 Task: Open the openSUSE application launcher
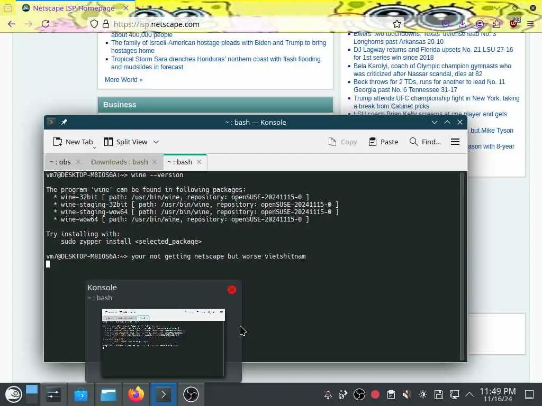pyautogui.click(x=13, y=394)
